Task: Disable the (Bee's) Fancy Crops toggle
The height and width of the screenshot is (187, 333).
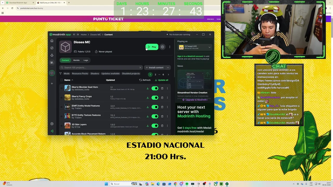Action: (155, 98)
